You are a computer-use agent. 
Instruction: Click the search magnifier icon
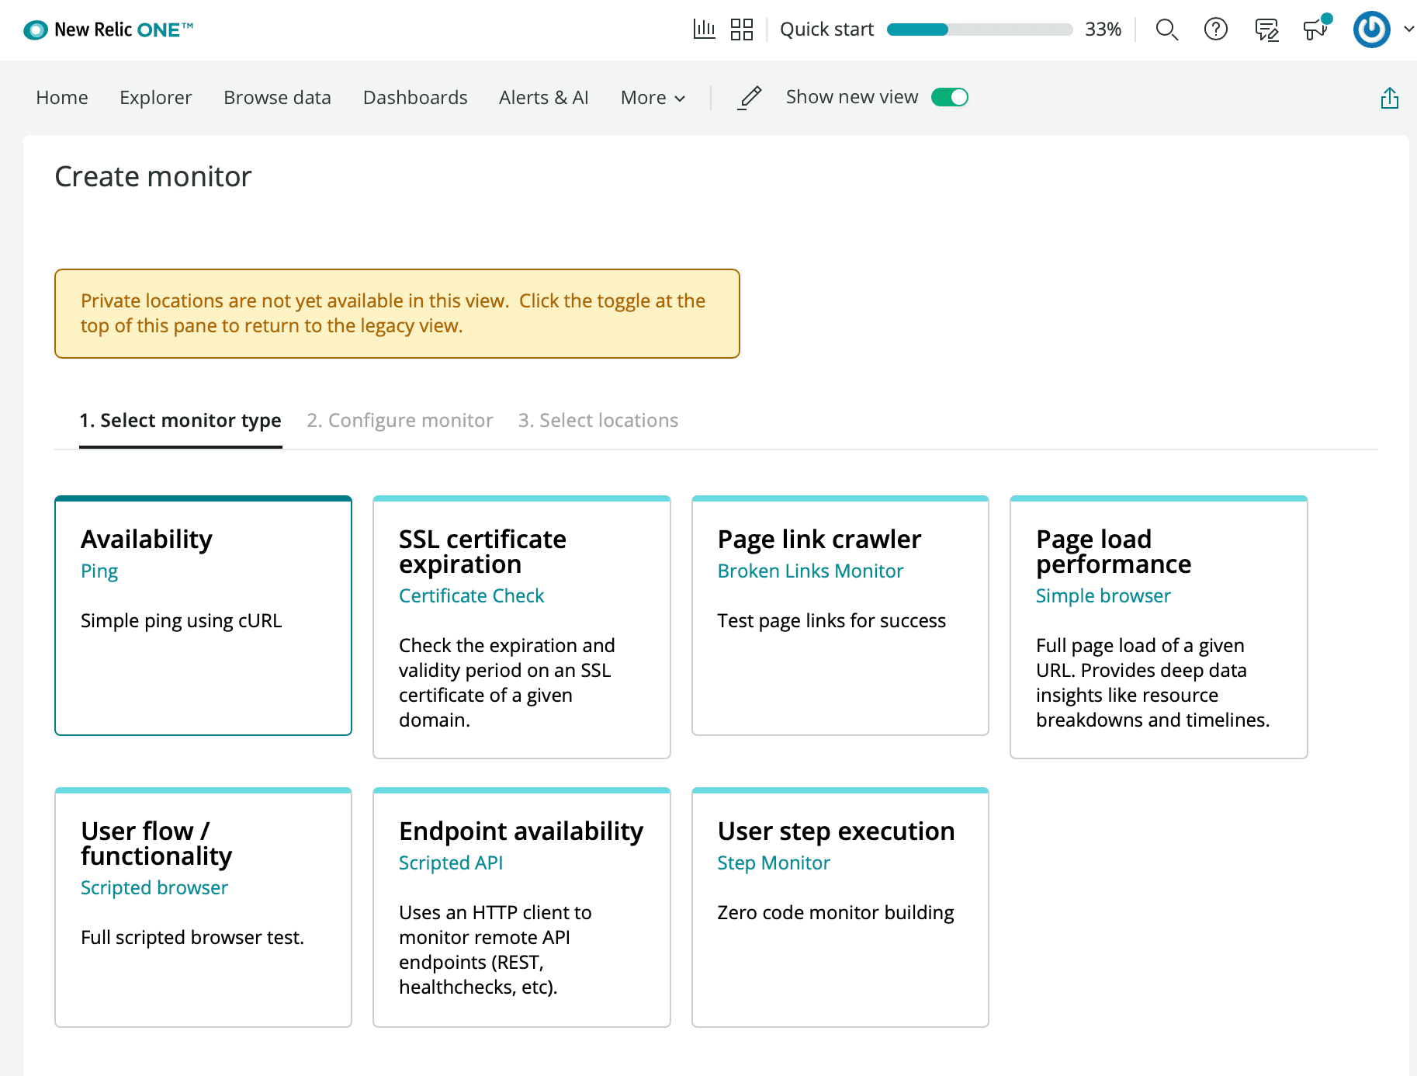1166,30
